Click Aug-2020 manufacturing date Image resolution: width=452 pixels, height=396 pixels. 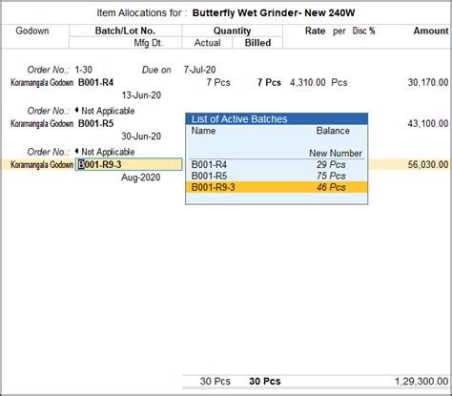click(141, 177)
